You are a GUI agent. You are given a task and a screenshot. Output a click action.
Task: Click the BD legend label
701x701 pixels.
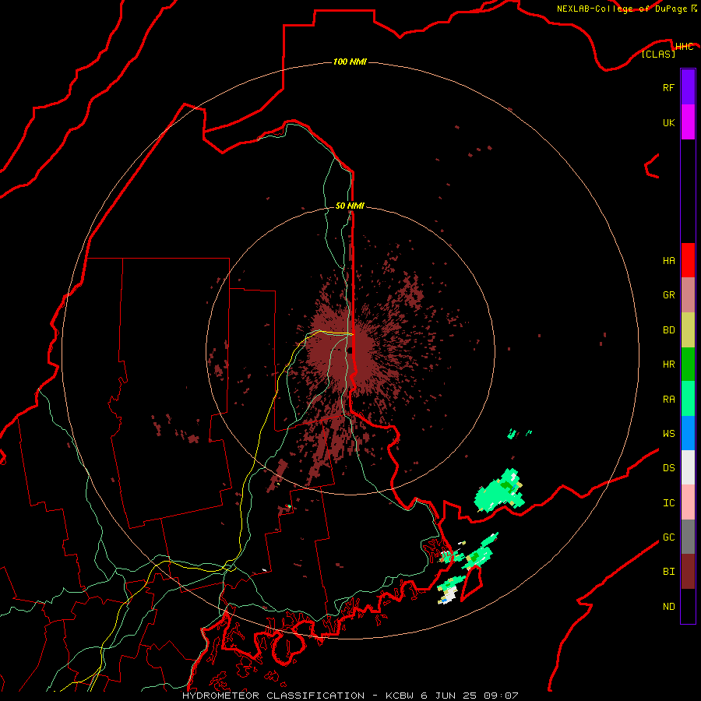[x=668, y=330]
